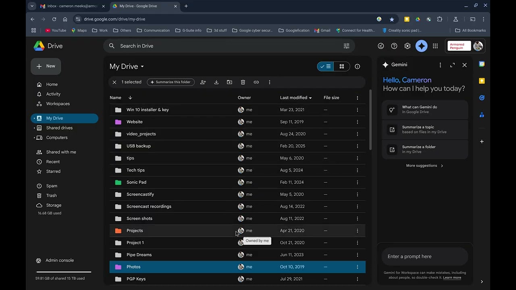Click Summarize this folder chip
Viewport: 516px width, 290px height.
pyautogui.click(x=171, y=82)
